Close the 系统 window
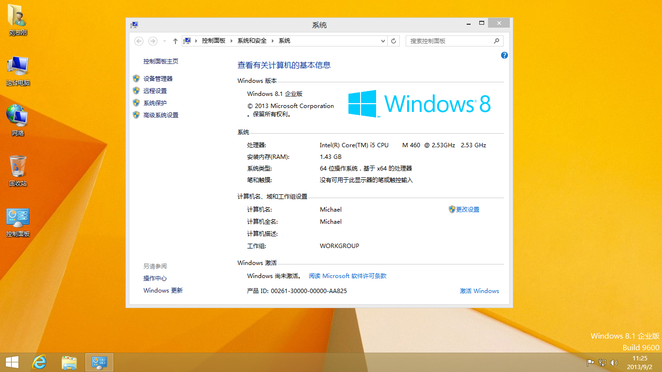Screen dimensions: 662x372 [x=499, y=23]
